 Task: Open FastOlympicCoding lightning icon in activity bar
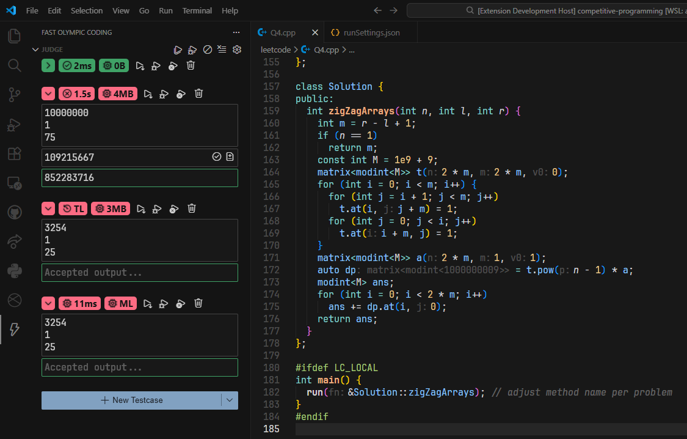point(13,330)
